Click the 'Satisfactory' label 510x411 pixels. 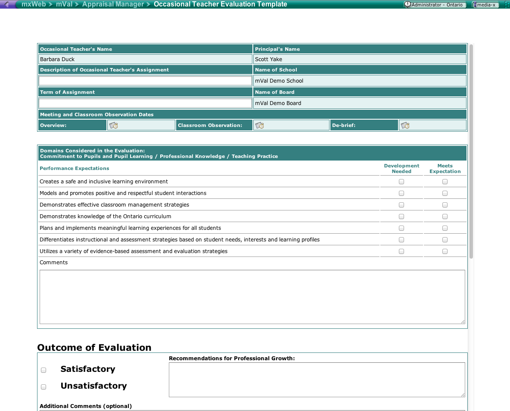88,369
